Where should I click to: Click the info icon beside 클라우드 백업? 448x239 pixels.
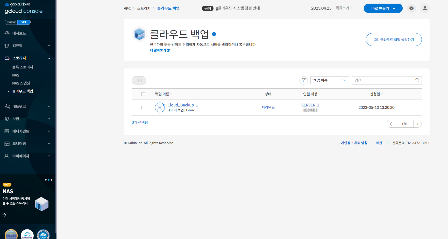(214, 34)
